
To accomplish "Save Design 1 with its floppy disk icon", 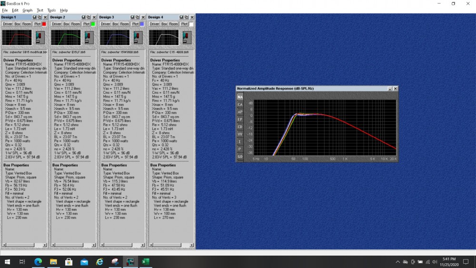I will tap(34, 17).
